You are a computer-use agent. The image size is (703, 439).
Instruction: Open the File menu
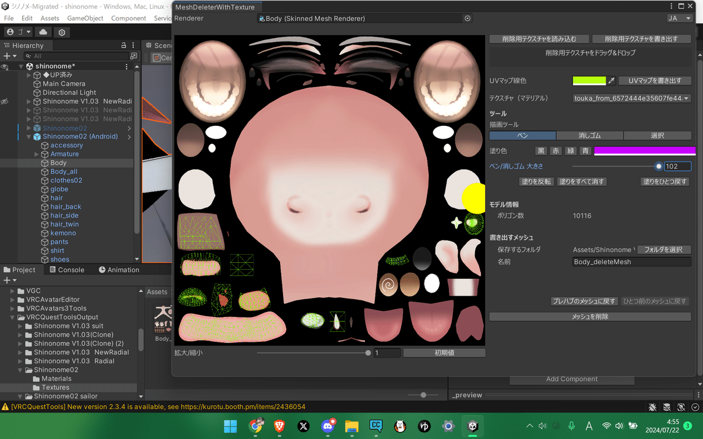pyautogui.click(x=9, y=18)
